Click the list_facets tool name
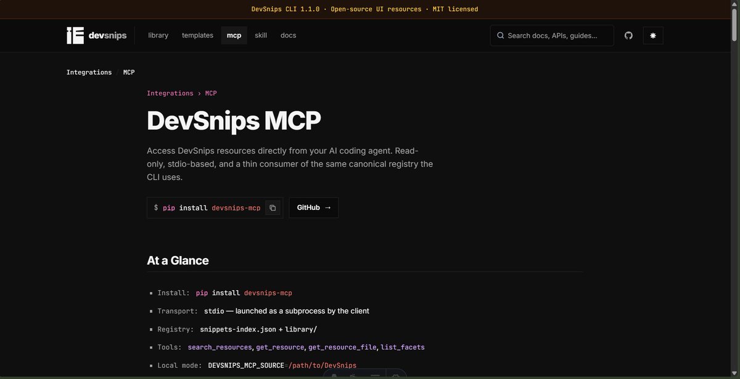Viewport: 740px width, 379px height. [x=403, y=348]
